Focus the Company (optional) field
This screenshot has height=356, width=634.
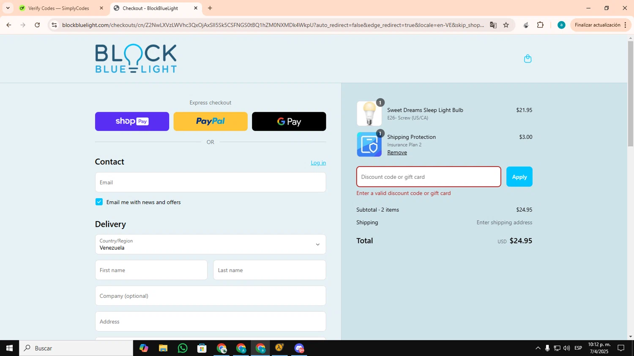(x=210, y=296)
